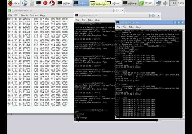Open the network connections tray icon
192x134 pixels.
pos(159,3)
